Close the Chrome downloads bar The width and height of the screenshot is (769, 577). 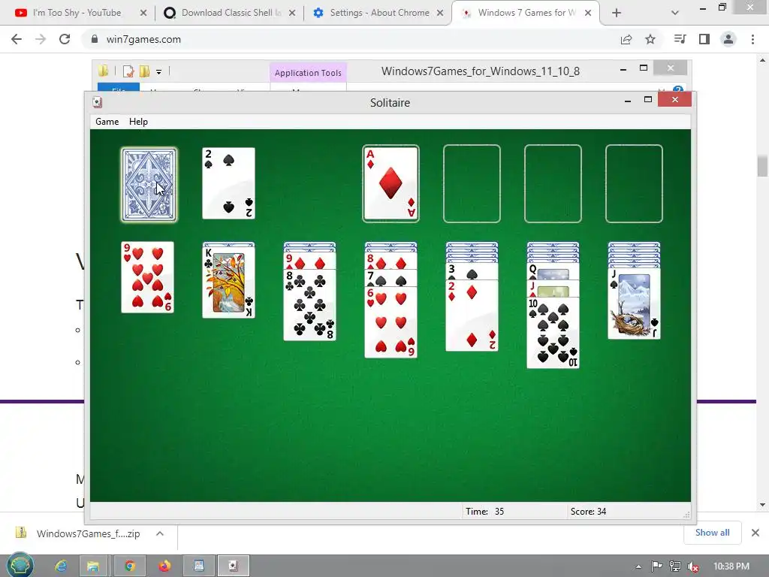755,533
